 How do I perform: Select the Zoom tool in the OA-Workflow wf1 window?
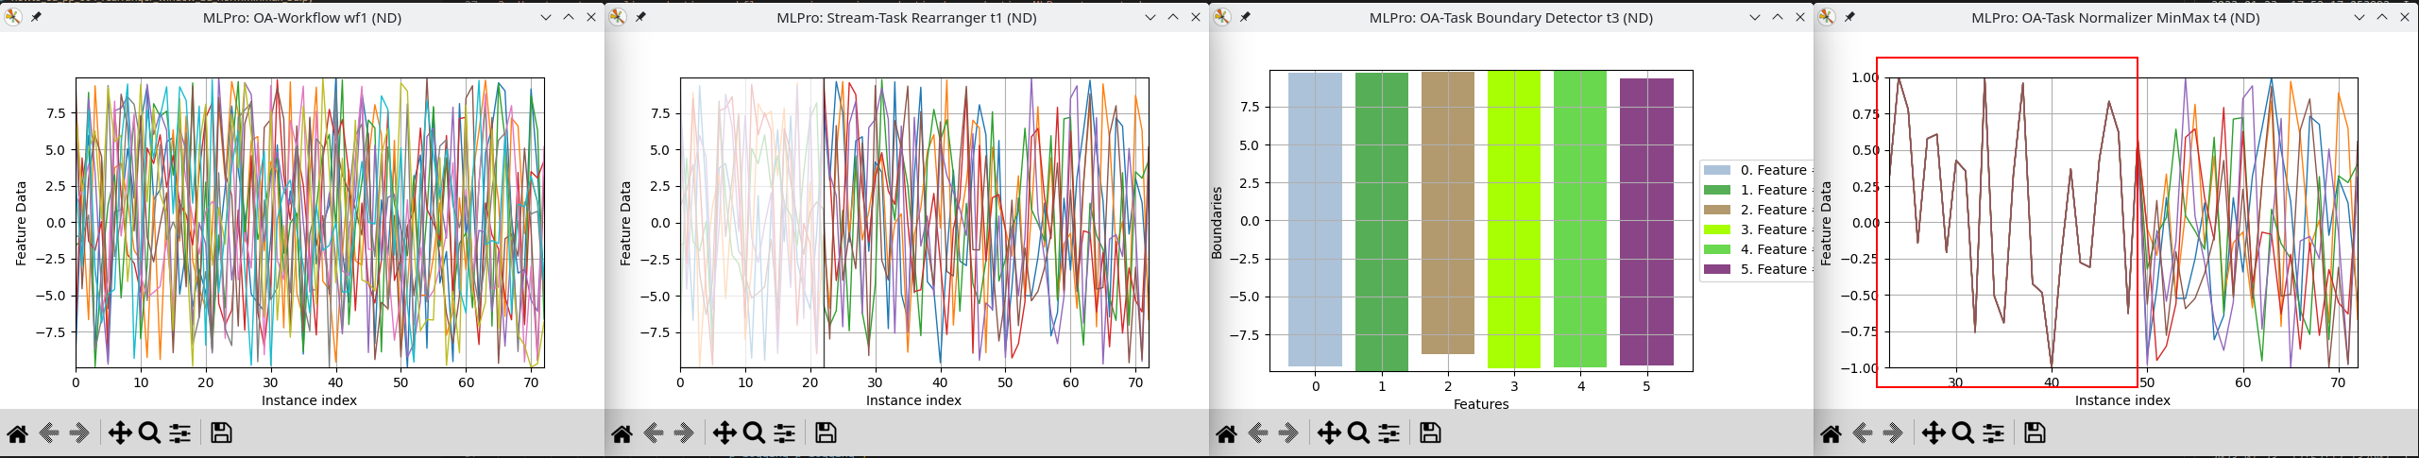149,433
